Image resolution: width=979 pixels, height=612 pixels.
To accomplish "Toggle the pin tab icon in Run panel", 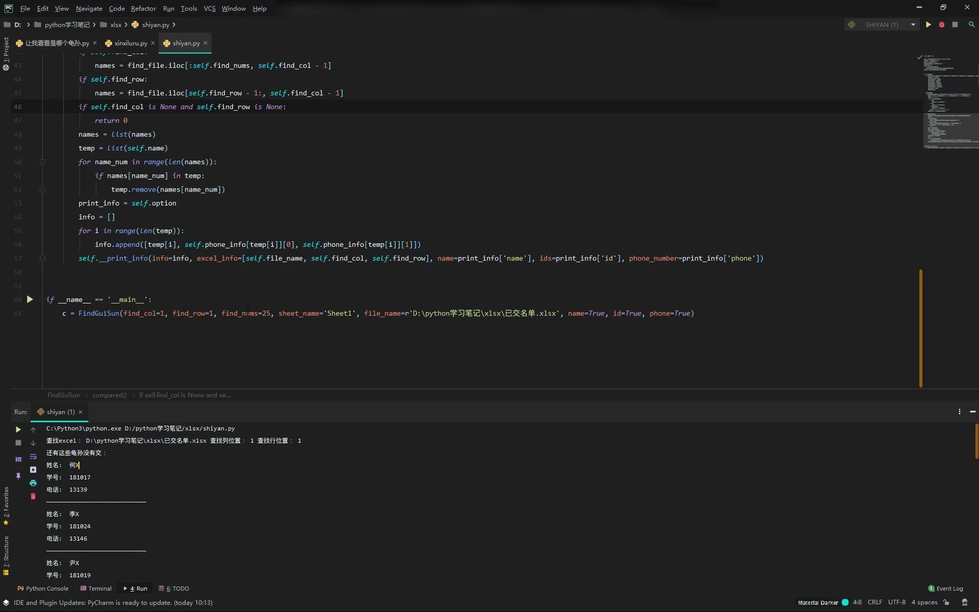I will coord(18,476).
